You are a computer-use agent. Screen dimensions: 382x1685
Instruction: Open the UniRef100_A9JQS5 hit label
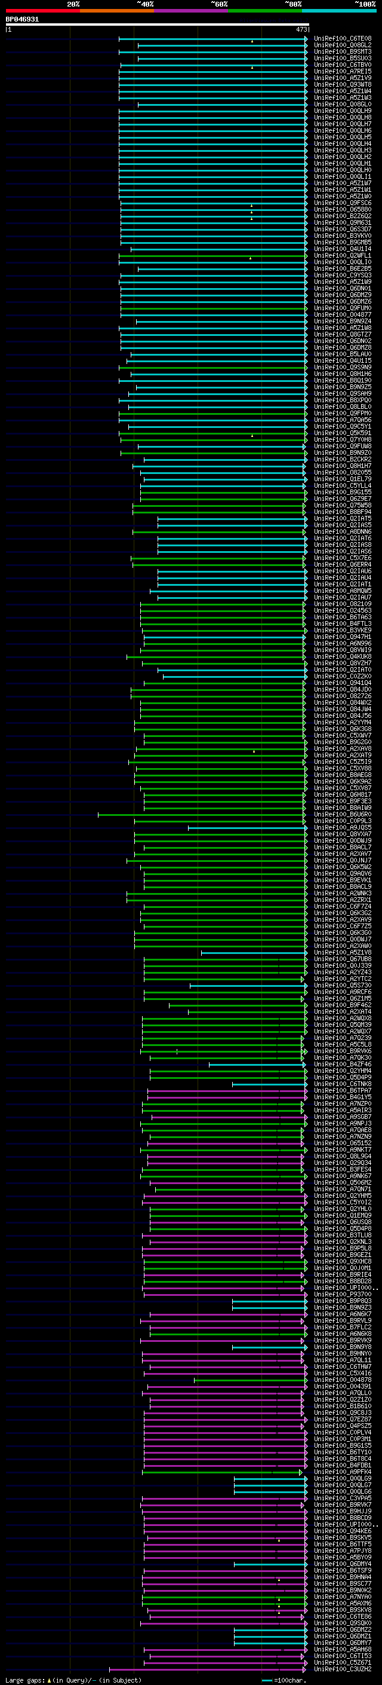point(343,827)
